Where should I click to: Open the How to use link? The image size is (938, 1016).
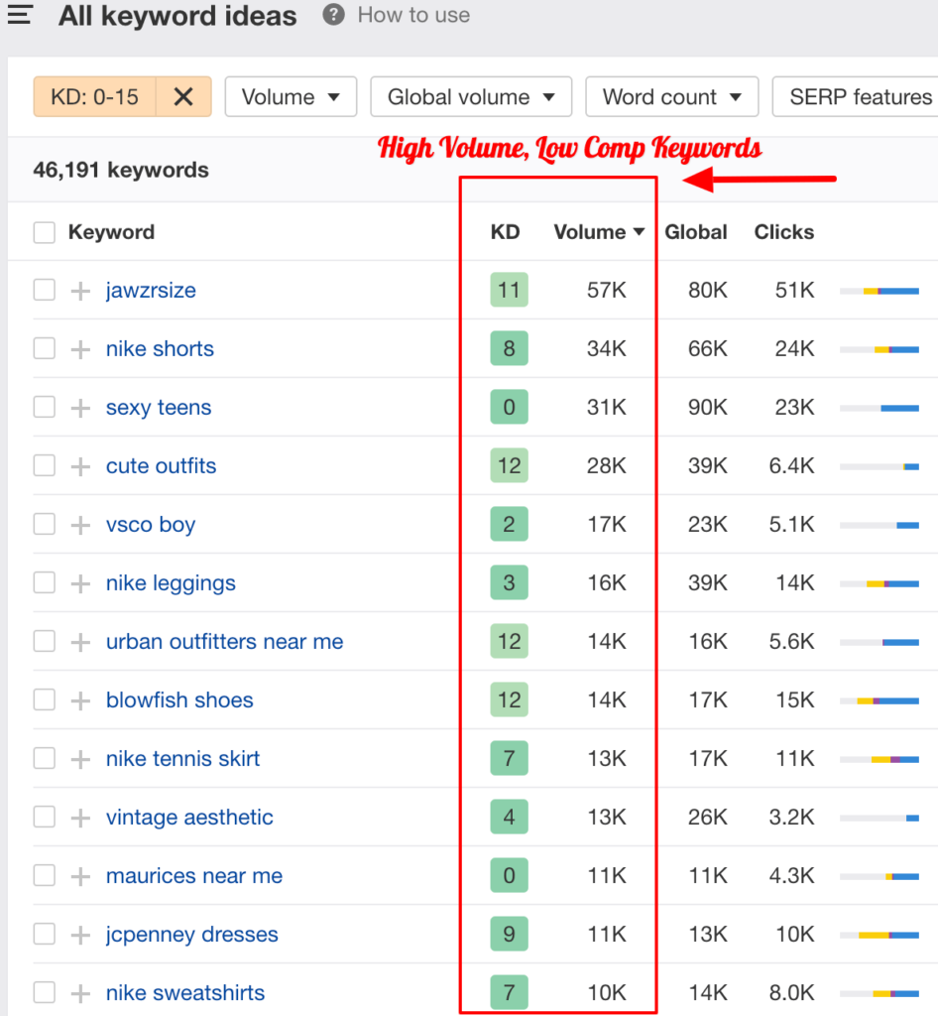(x=413, y=14)
